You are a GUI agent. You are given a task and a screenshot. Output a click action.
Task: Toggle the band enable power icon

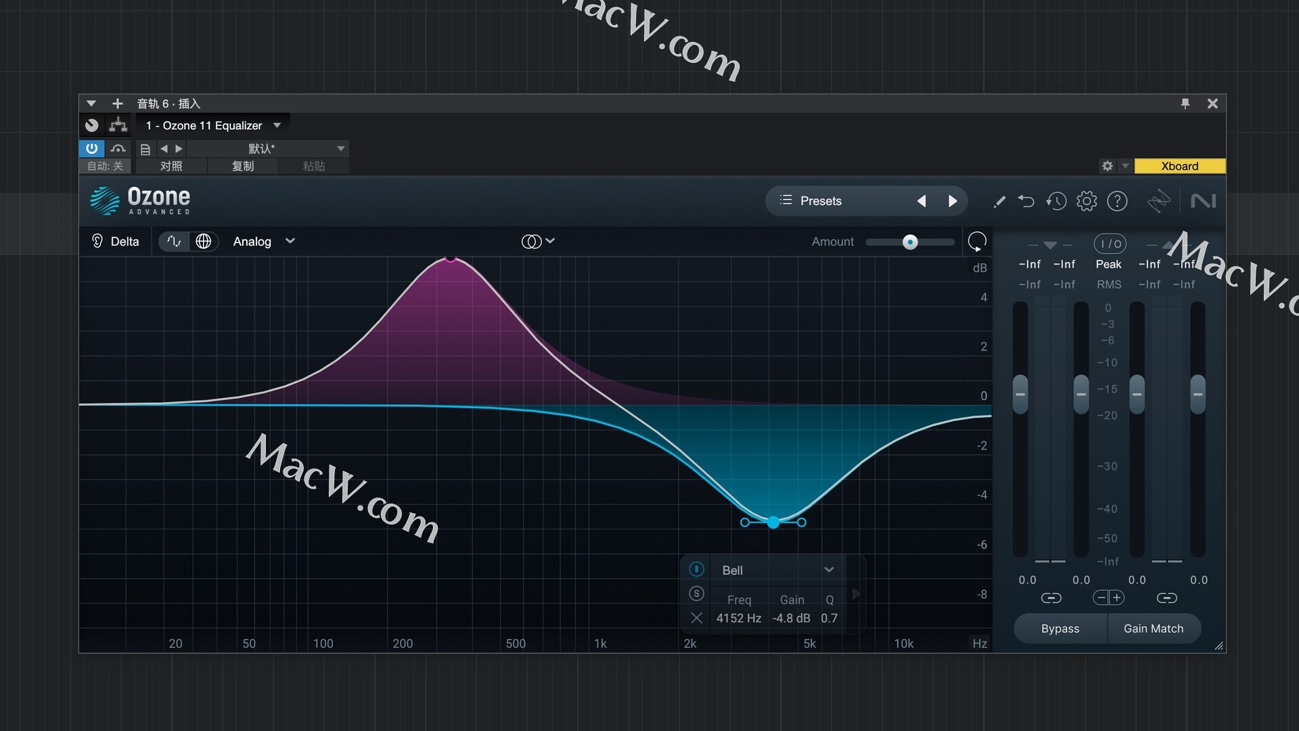click(696, 569)
